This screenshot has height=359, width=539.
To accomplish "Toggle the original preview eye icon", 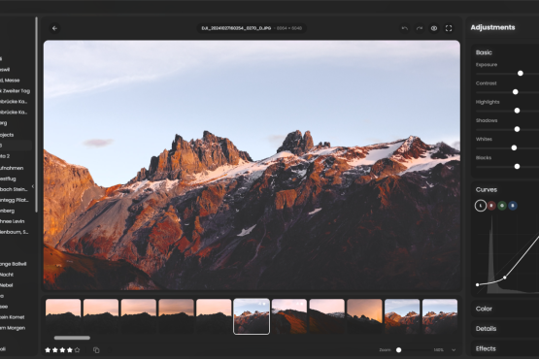I will pos(434,28).
